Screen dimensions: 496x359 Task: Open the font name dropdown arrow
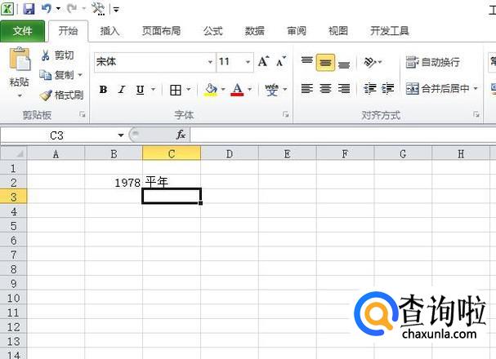click(210, 61)
